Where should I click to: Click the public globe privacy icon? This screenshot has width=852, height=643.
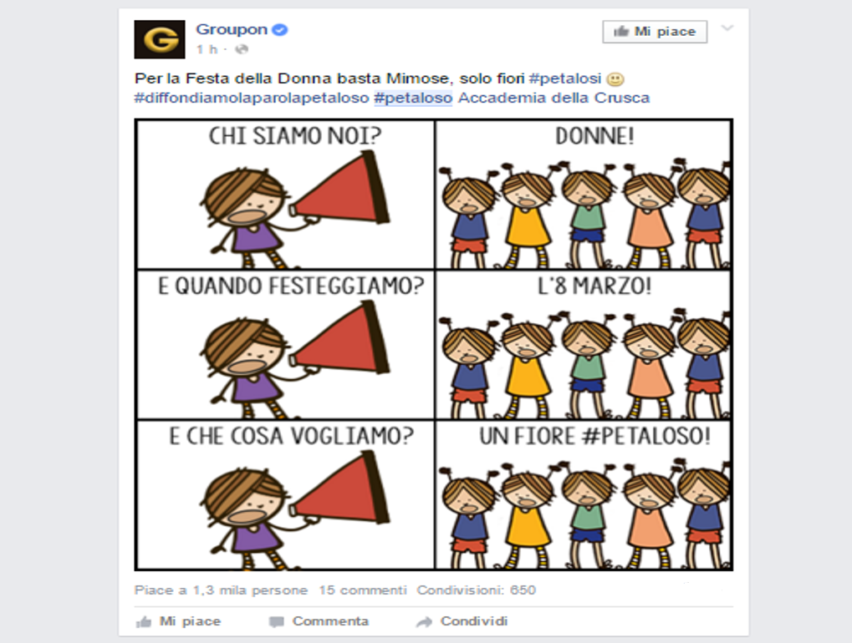pyautogui.click(x=242, y=49)
